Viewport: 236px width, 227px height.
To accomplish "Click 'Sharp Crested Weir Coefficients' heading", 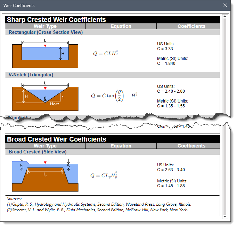I will click(x=56, y=20).
